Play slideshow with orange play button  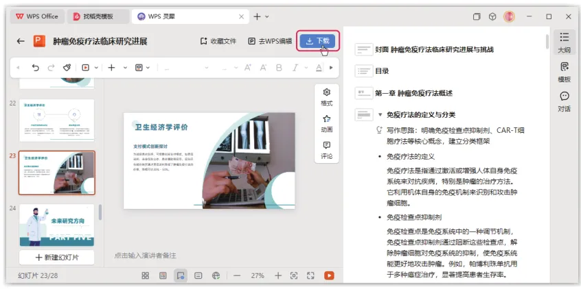pyautogui.click(x=329, y=275)
